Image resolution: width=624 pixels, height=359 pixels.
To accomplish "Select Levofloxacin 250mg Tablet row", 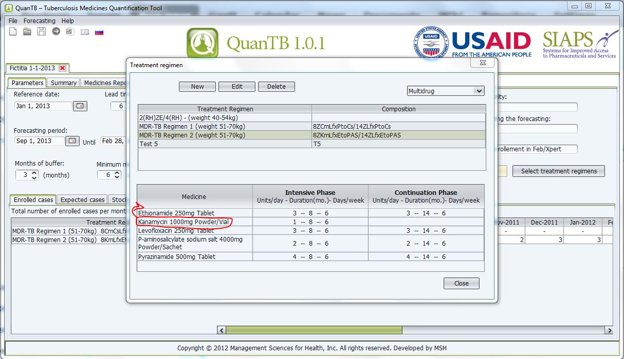I will pos(310,230).
